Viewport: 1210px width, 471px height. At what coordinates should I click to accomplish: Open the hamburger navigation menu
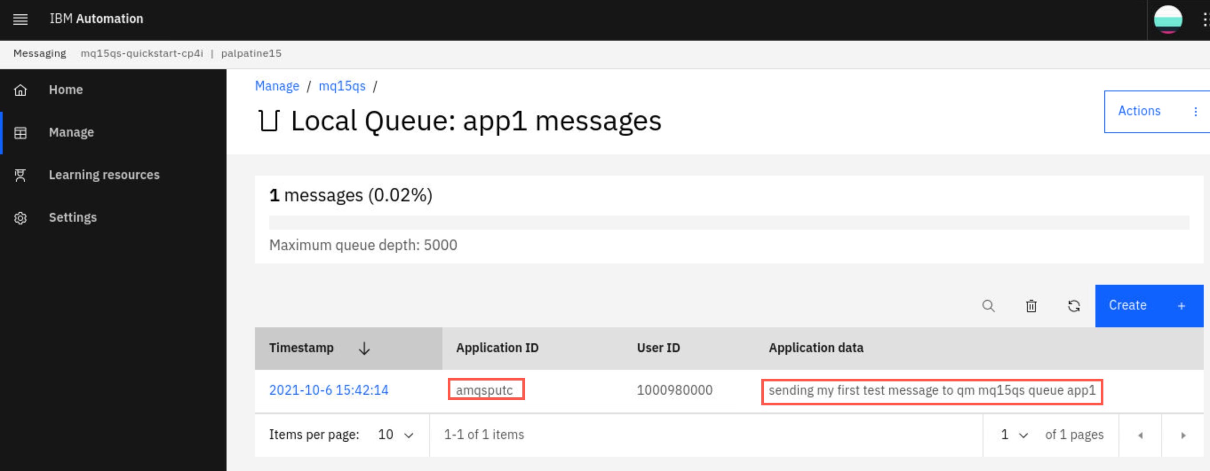(x=20, y=19)
